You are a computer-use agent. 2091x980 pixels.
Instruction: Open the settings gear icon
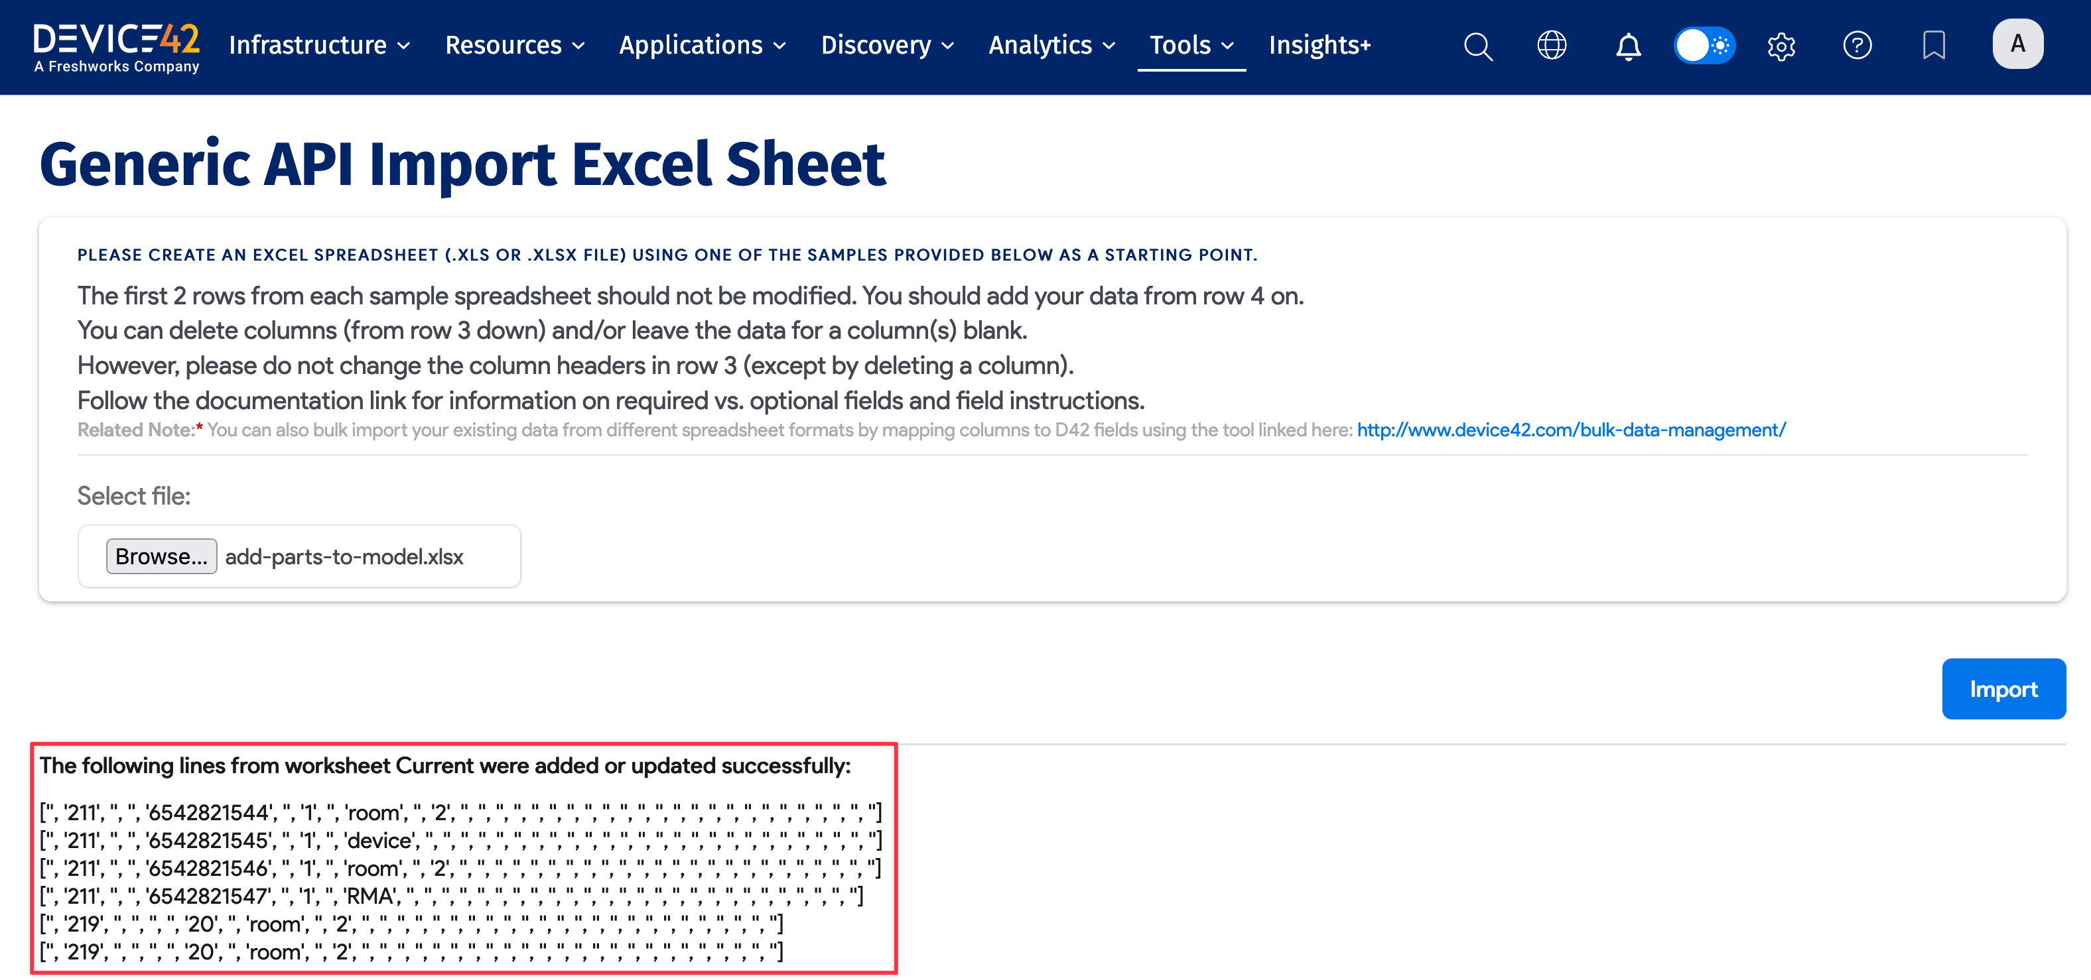(1781, 46)
